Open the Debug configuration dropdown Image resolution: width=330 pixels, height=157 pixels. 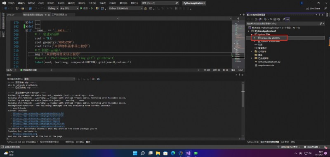coord(53,8)
